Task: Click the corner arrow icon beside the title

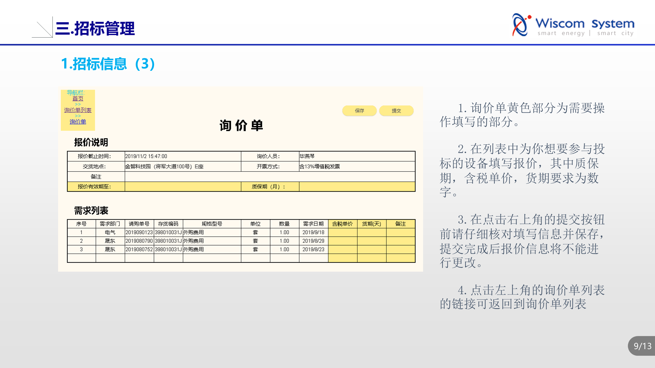Action: [x=43, y=28]
